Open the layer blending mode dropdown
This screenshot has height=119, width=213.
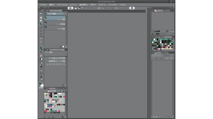(x=157, y=56)
